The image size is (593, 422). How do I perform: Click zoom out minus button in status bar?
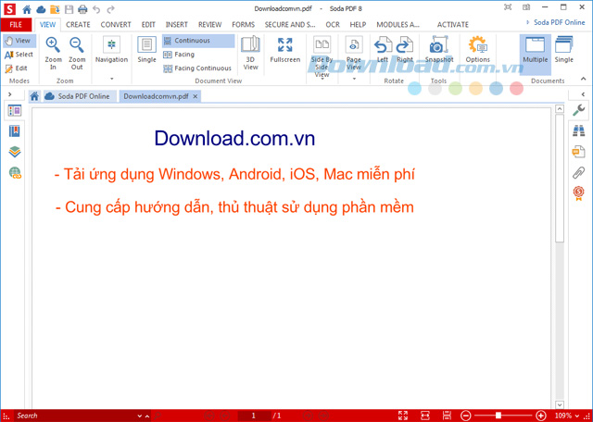[466, 416]
